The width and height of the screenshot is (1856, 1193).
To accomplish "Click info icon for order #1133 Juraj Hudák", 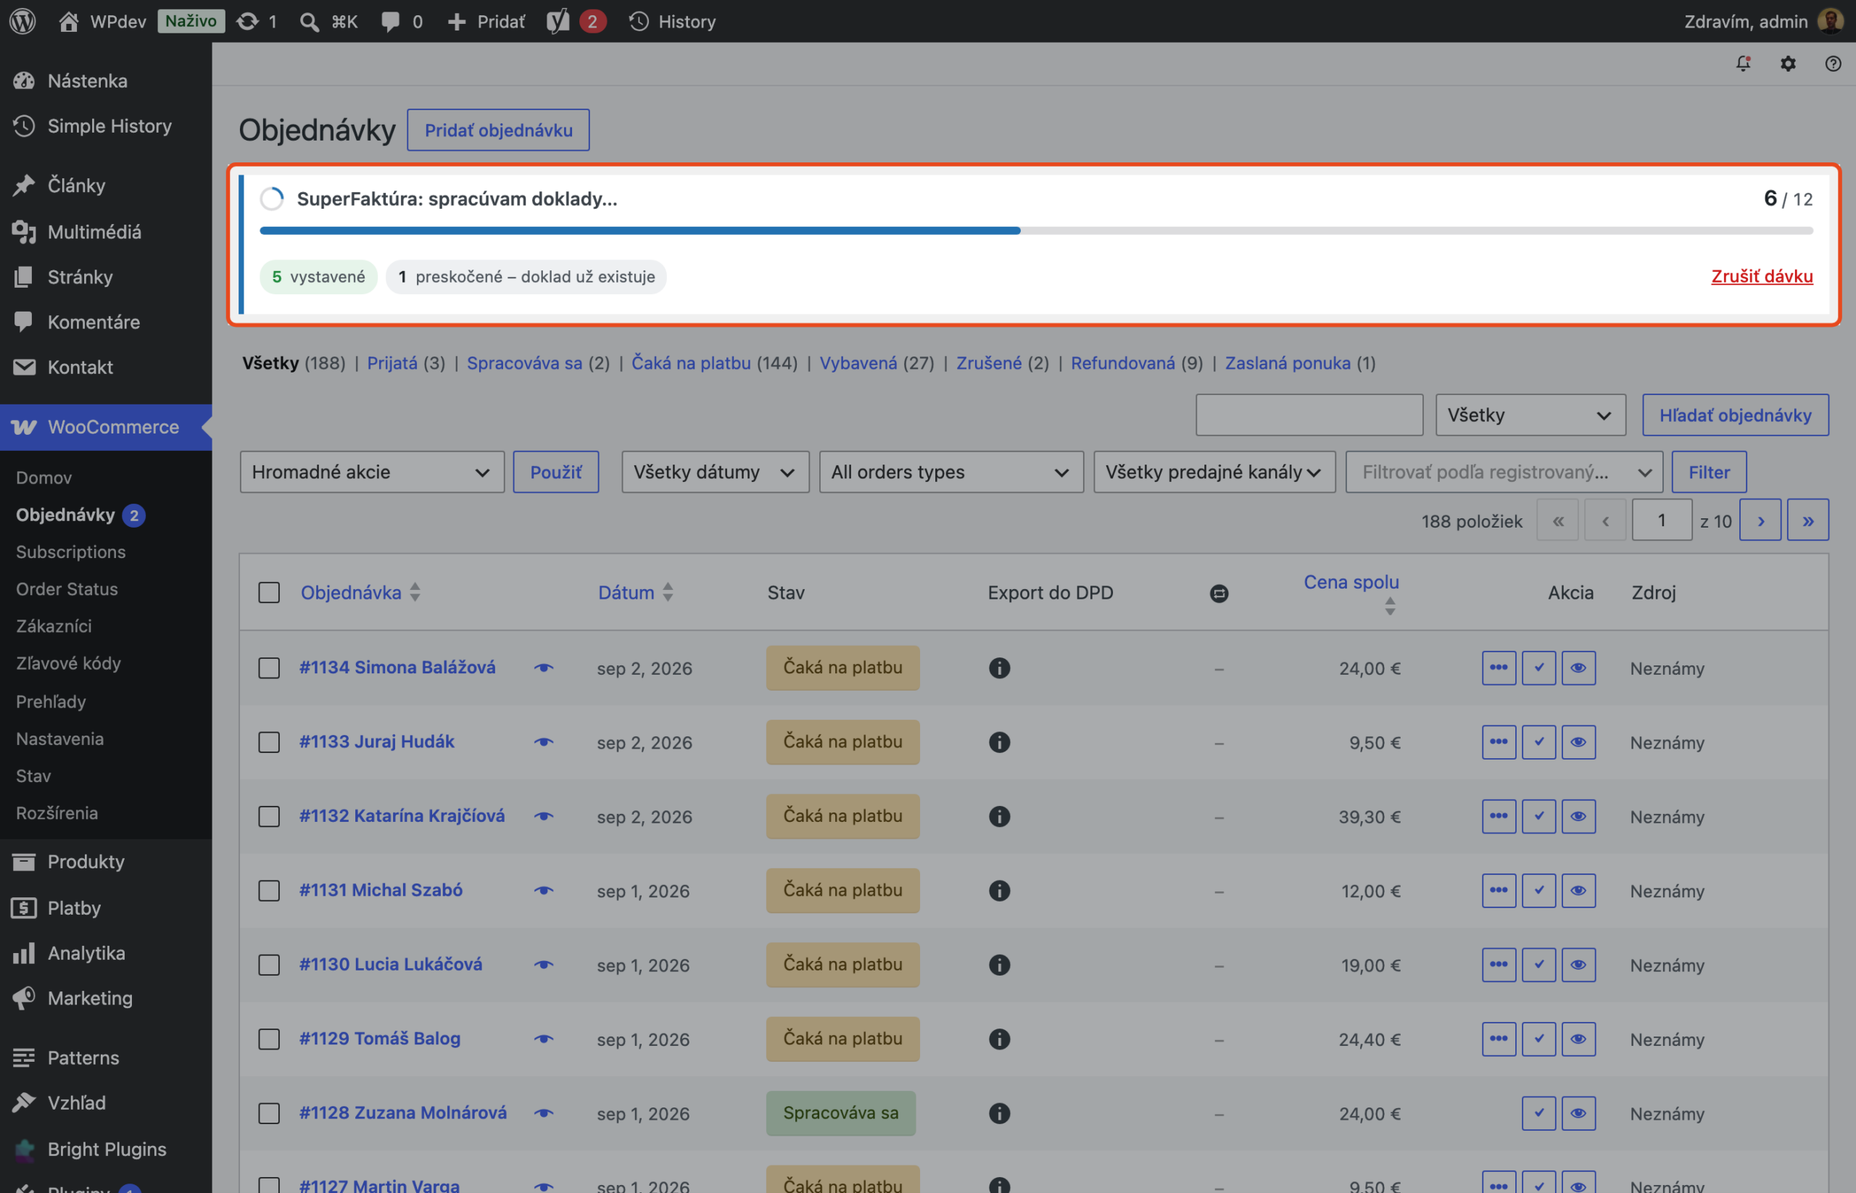I will click(x=1000, y=742).
